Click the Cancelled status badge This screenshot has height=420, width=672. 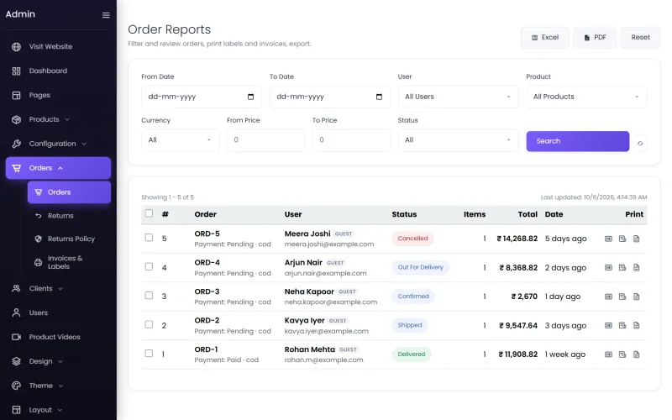[412, 239]
